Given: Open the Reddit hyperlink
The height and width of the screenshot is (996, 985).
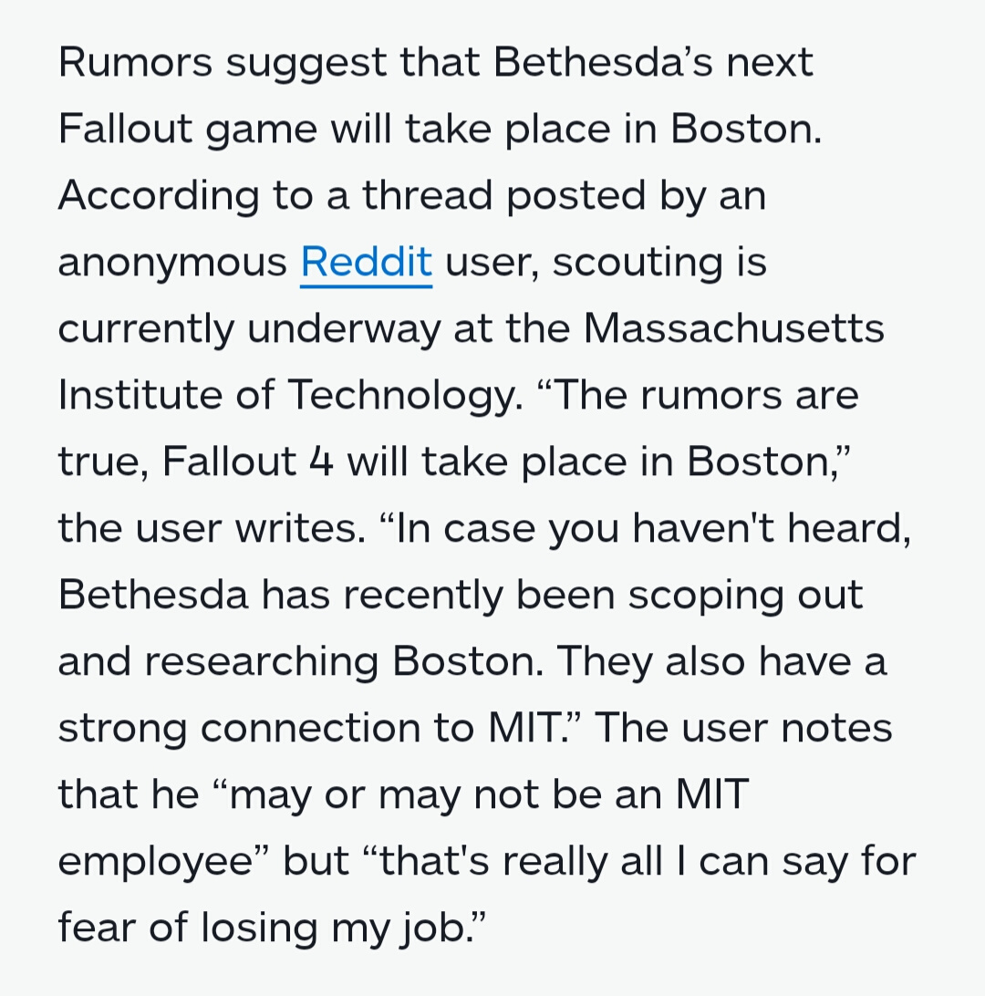Looking at the screenshot, I should tap(366, 261).
